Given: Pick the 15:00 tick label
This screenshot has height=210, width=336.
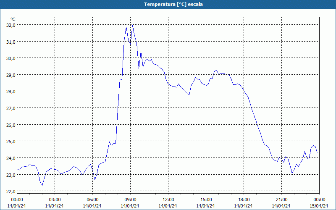Looking at the screenshot, I should click(x=206, y=200).
